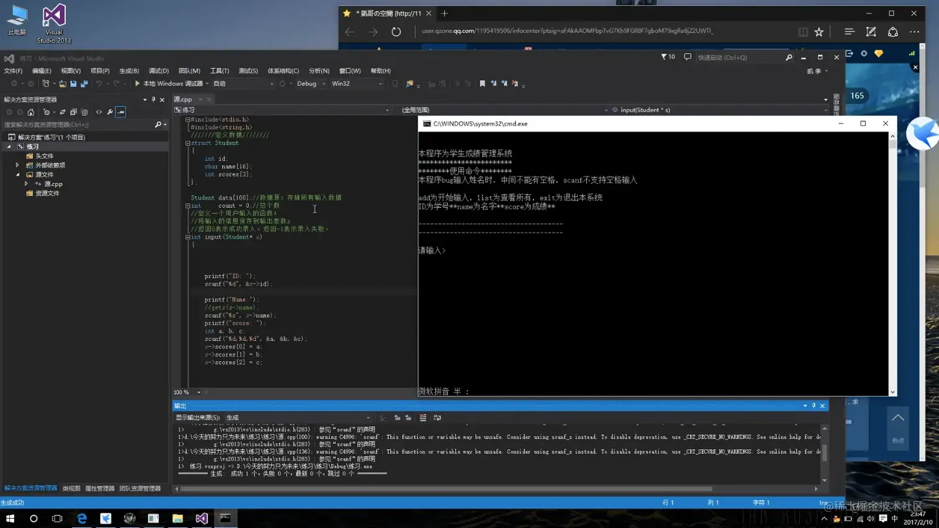The image size is (939, 528).
Task: Open the feedback chat icon in title bar
Action: tap(687, 57)
